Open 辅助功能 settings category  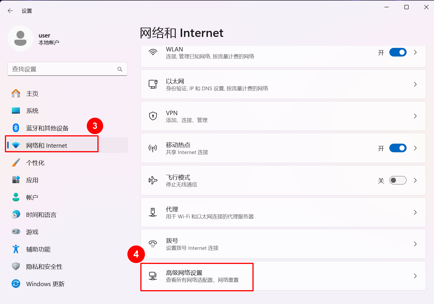tap(68, 249)
